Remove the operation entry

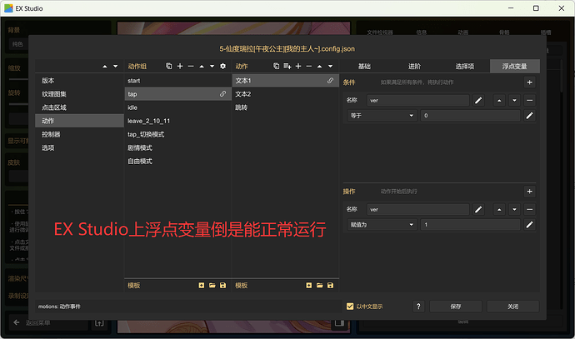pyautogui.click(x=529, y=209)
